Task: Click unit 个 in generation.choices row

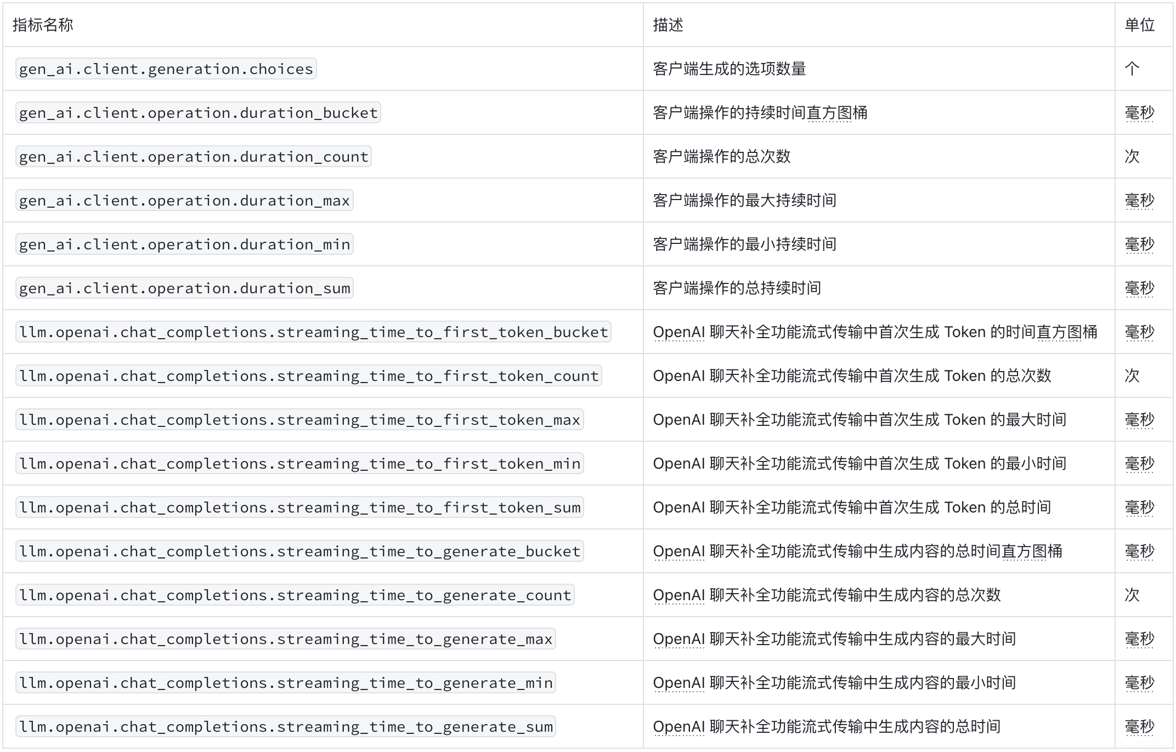Action: tap(1132, 69)
